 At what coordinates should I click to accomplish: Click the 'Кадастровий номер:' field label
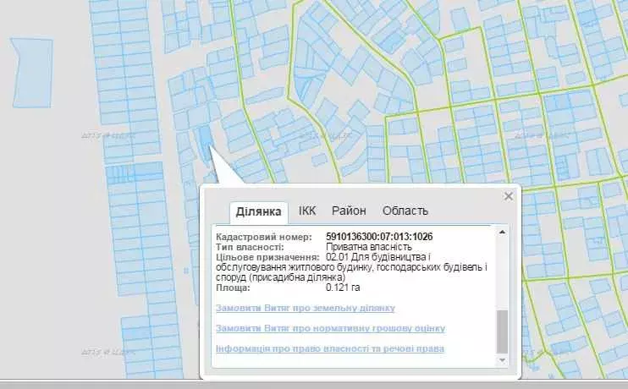point(263,236)
